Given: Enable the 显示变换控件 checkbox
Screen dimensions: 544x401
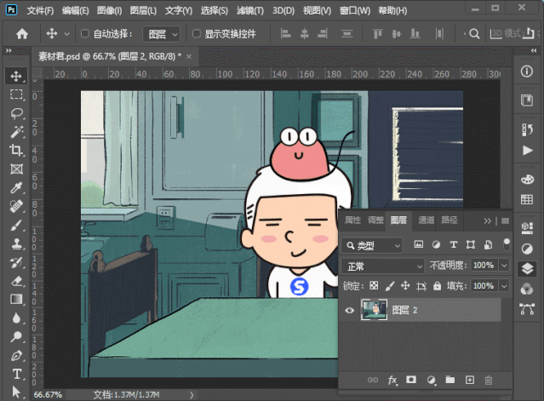Looking at the screenshot, I should (x=197, y=34).
